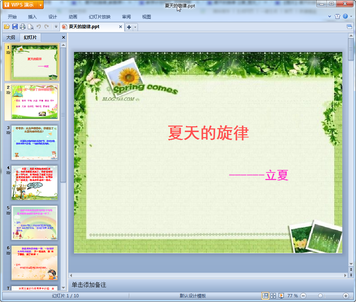The width and height of the screenshot is (356, 302).
Task: Click horizontal scrollbar right arrow
Action: (345, 275)
